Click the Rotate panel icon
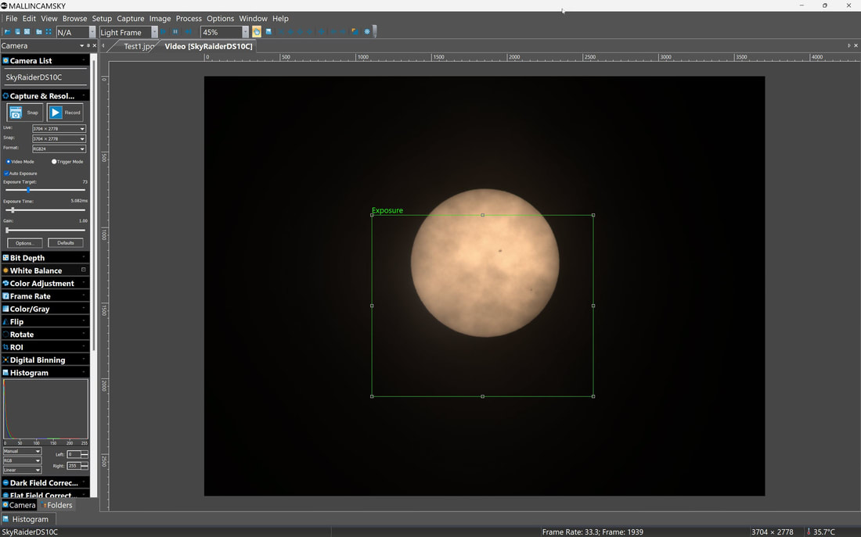The height and width of the screenshot is (537, 861). [5, 334]
